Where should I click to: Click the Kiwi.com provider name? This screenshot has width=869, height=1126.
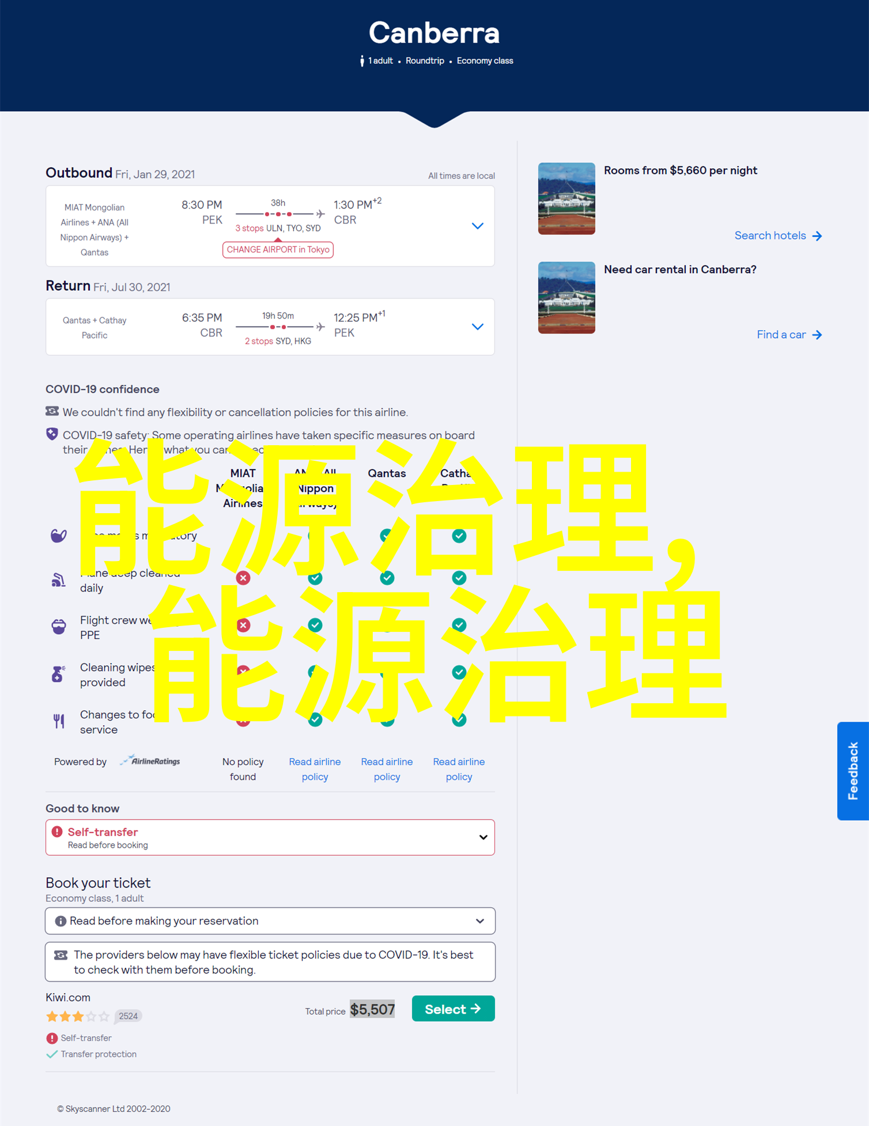68,997
